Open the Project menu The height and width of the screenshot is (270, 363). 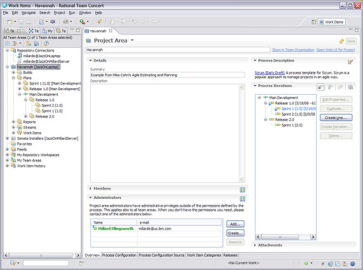pyautogui.click(x=60, y=13)
